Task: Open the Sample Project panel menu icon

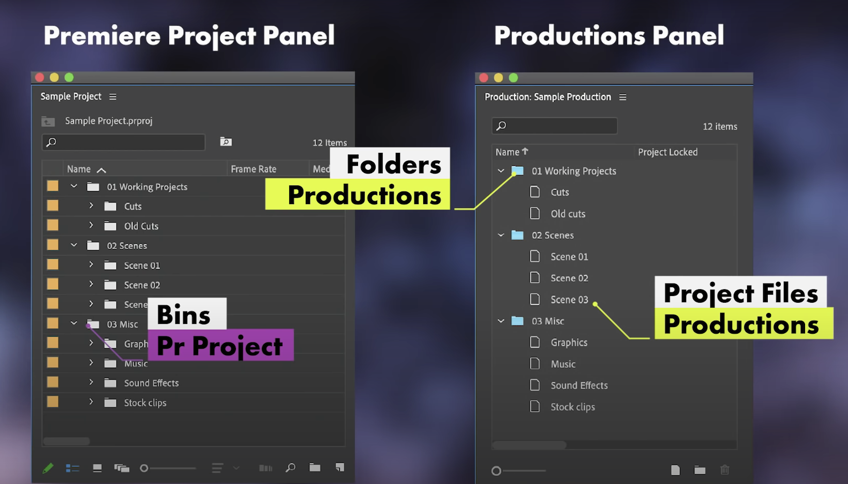Action: pyautogui.click(x=113, y=97)
